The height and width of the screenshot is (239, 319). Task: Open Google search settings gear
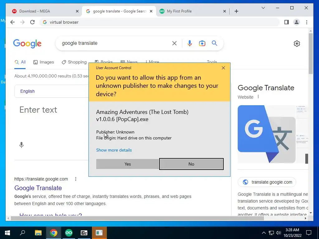tap(297, 44)
